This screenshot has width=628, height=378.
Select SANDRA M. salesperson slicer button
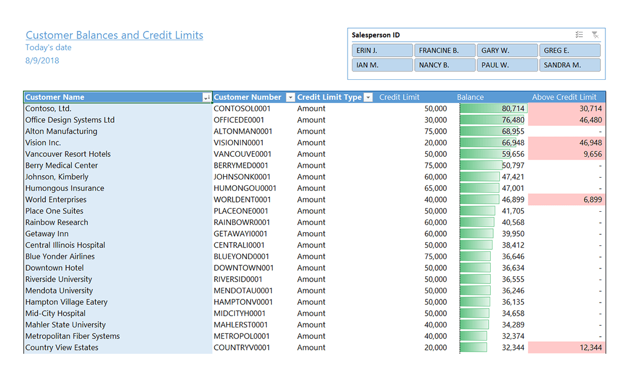pos(570,65)
